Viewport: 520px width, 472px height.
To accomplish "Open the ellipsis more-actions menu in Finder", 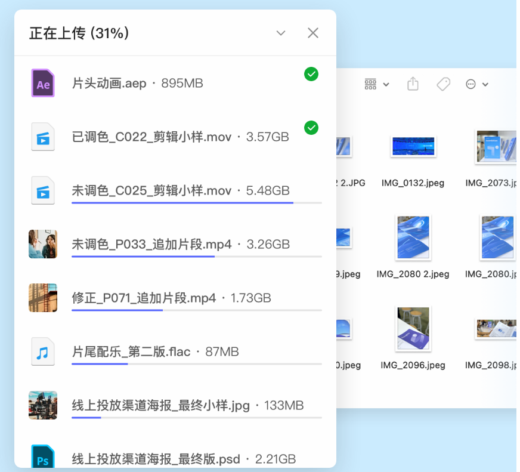I will [476, 84].
